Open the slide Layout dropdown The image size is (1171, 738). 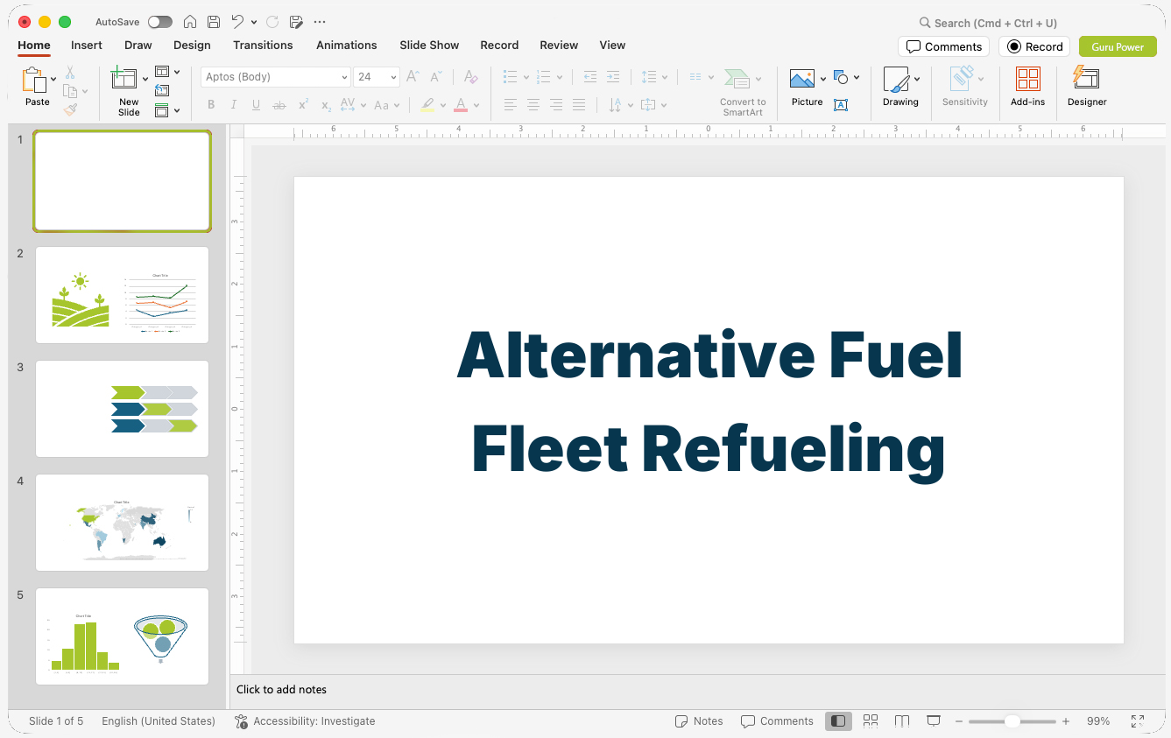[167, 72]
